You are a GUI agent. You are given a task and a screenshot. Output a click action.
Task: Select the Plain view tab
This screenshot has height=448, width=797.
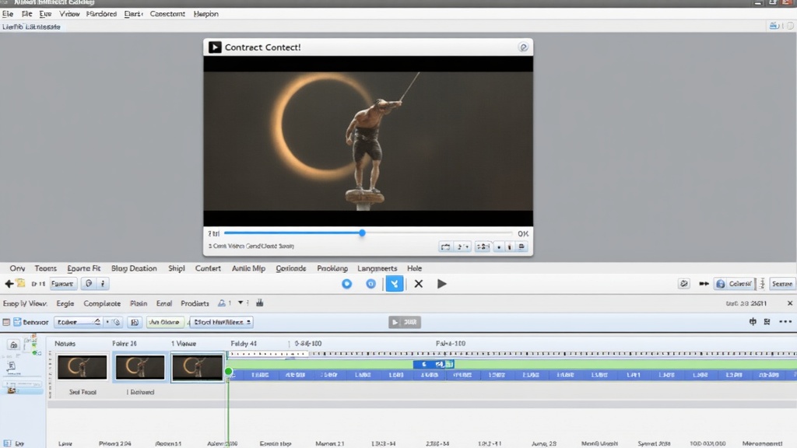(139, 303)
